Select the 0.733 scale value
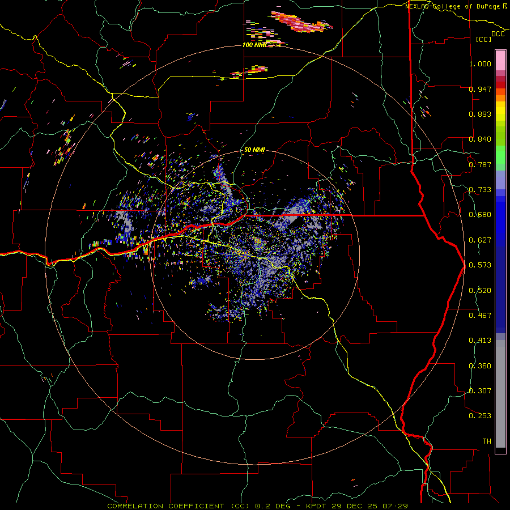Image resolution: width=510 pixels, height=510 pixels. click(x=480, y=190)
